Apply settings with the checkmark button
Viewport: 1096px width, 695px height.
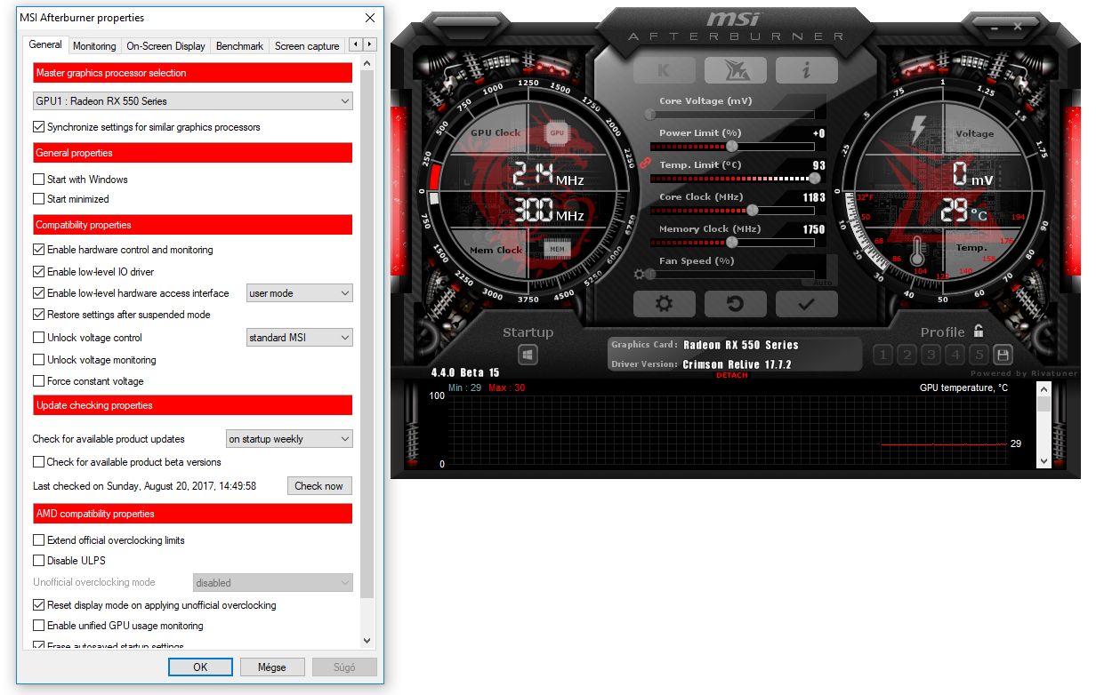coord(806,304)
